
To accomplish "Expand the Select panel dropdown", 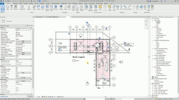I will pyautogui.click(x=3, y=12).
